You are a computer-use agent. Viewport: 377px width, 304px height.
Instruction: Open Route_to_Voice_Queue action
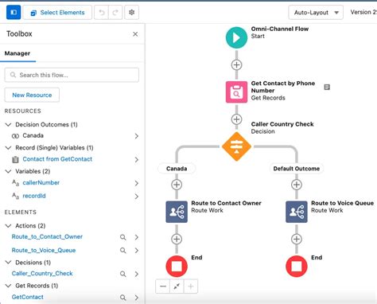[44, 250]
